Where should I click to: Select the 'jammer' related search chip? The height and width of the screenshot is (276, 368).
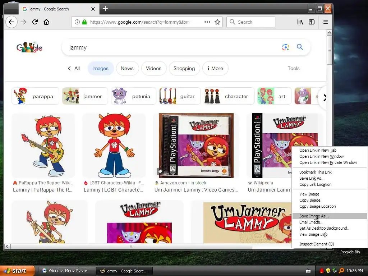(85, 96)
